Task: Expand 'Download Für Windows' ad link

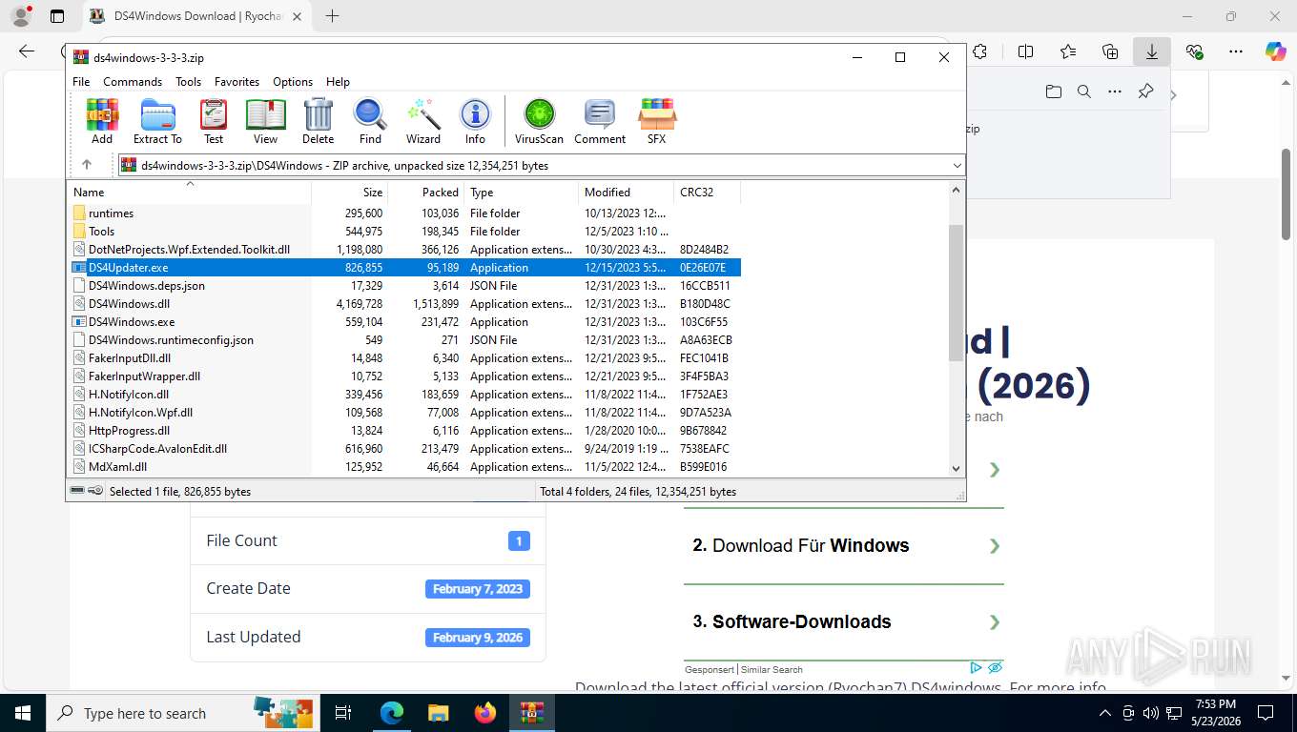Action: click(844, 546)
